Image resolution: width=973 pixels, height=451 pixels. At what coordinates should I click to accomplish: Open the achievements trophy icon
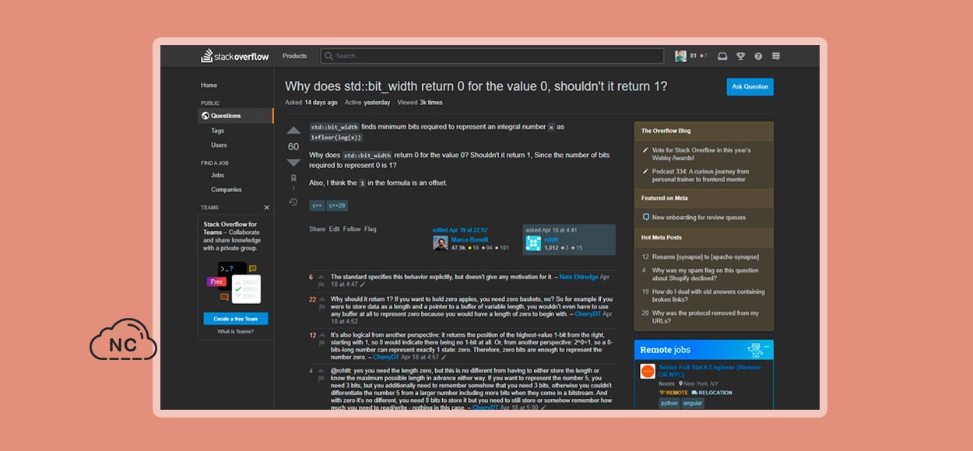click(740, 56)
